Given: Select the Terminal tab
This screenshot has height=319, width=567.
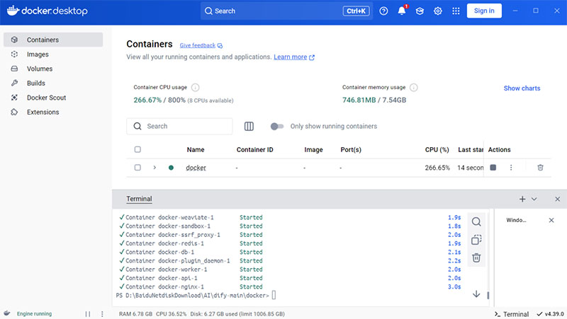Looking at the screenshot, I should pyautogui.click(x=139, y=199).
